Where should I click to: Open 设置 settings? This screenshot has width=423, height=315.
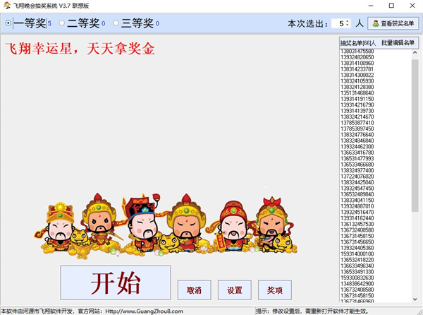[x=234, y=290]
